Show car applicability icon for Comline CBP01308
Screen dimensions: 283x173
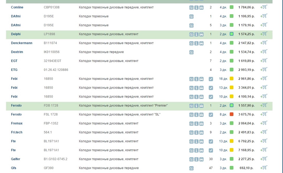click(x=201, y=8)
